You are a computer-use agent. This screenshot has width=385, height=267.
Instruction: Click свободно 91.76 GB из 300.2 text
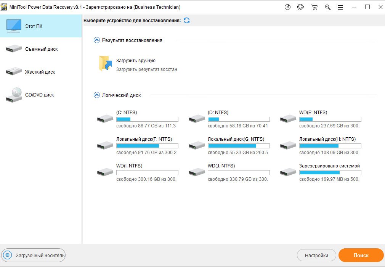[x=146, y=153]
